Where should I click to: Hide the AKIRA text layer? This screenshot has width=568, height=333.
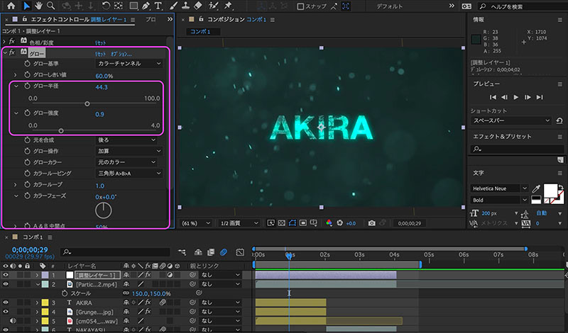(6, 303)
